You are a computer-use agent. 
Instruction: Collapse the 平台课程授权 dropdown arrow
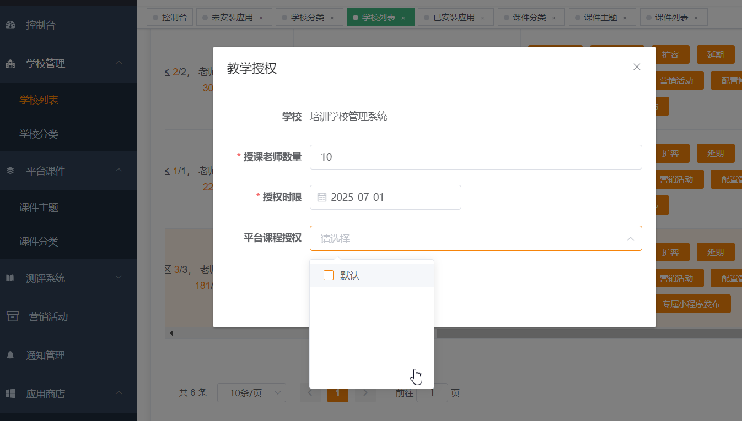tap(630, 239)
